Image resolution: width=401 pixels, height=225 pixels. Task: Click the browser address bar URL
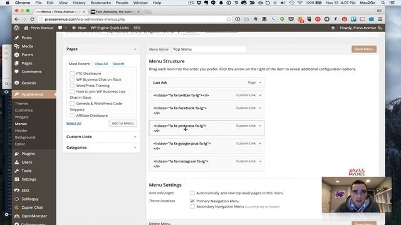[85, 19]
